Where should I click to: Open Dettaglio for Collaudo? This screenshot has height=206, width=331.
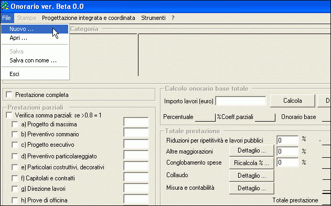[252, 176]
